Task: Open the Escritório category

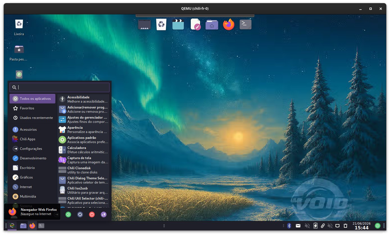Action: coord(32,168)
